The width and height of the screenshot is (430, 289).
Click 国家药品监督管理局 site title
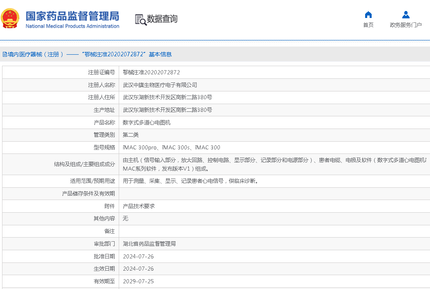point(72,16)
